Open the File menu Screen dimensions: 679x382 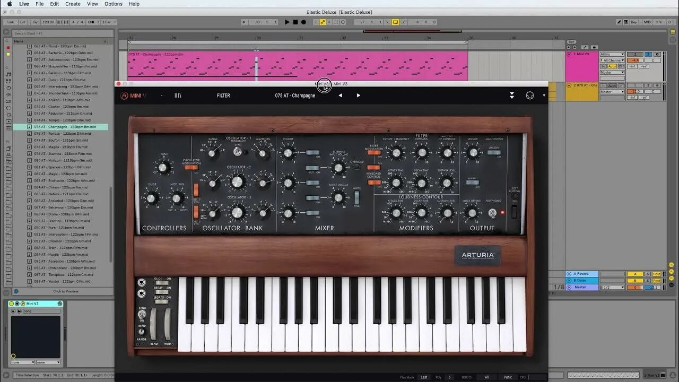point(40,4)
